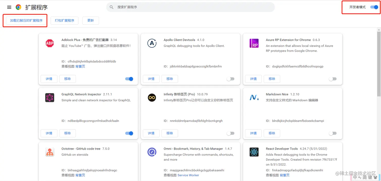The height and width of the screenshot is (181, 381).
Task: Open 详情 for Markdown Nice
Action: 253,133
